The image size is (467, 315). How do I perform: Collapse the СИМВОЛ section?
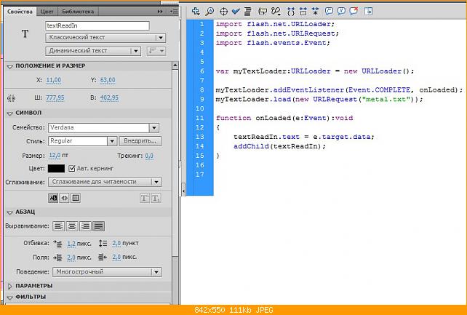[x=10, y=113]
